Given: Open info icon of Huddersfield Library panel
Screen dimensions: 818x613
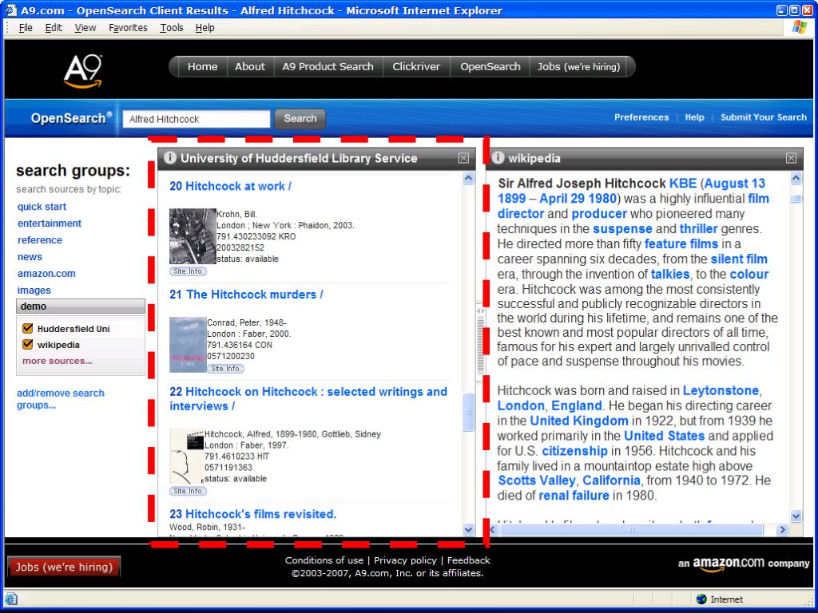Looking at the screenshot, I should coord(170,157).
